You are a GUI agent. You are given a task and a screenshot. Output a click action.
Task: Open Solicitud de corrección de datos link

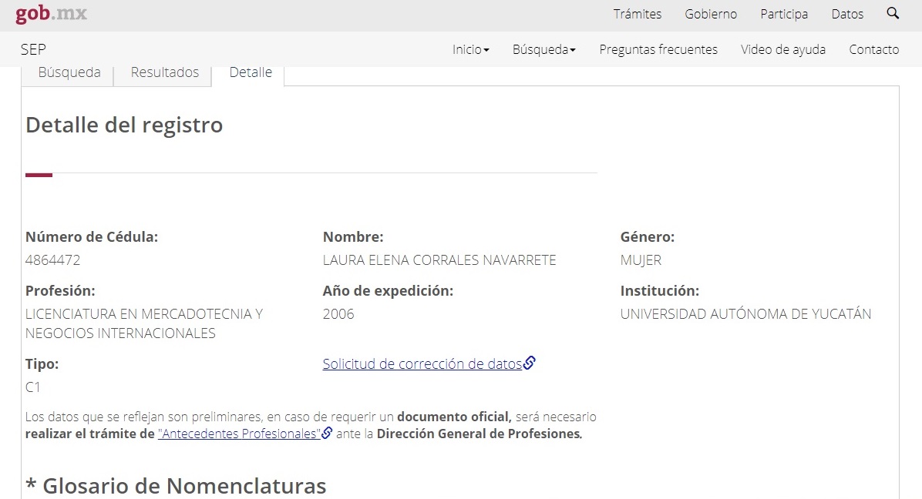422,364
